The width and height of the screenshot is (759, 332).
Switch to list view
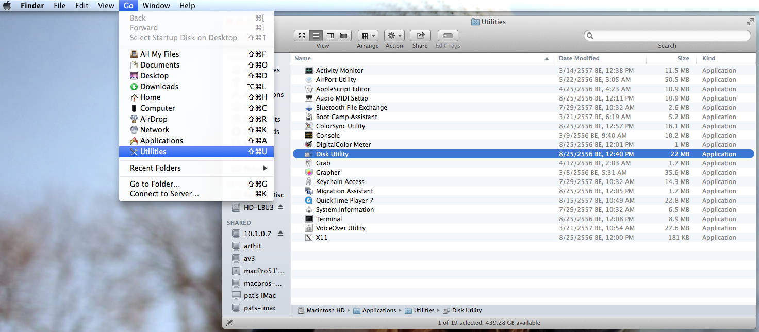coord(316,36)
